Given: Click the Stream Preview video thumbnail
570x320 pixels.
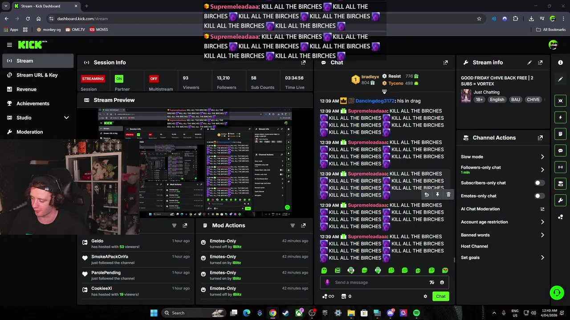Looking at the screenshot, I should [x=195, y=163].
